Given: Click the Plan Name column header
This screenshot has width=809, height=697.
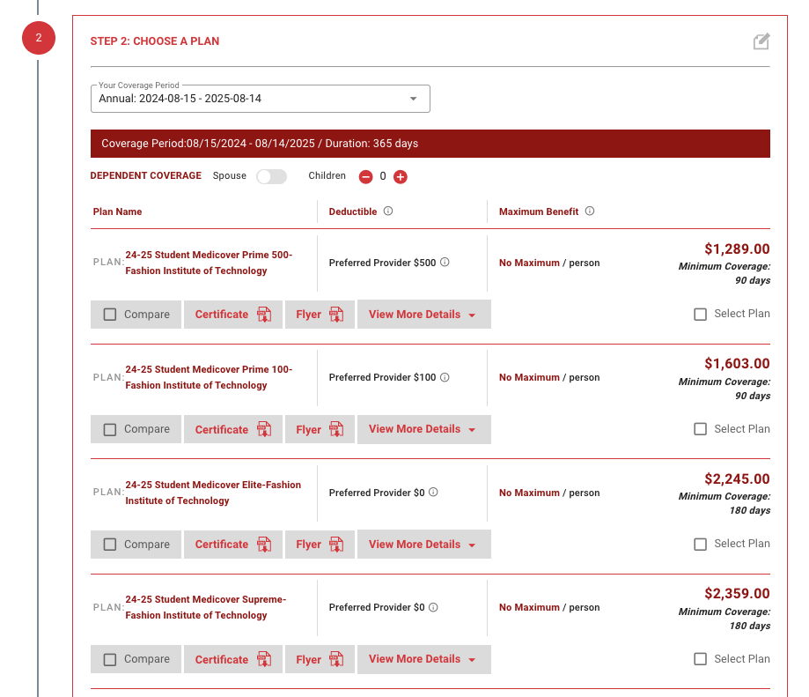Looking at the screenshot, I should [117, 211].
